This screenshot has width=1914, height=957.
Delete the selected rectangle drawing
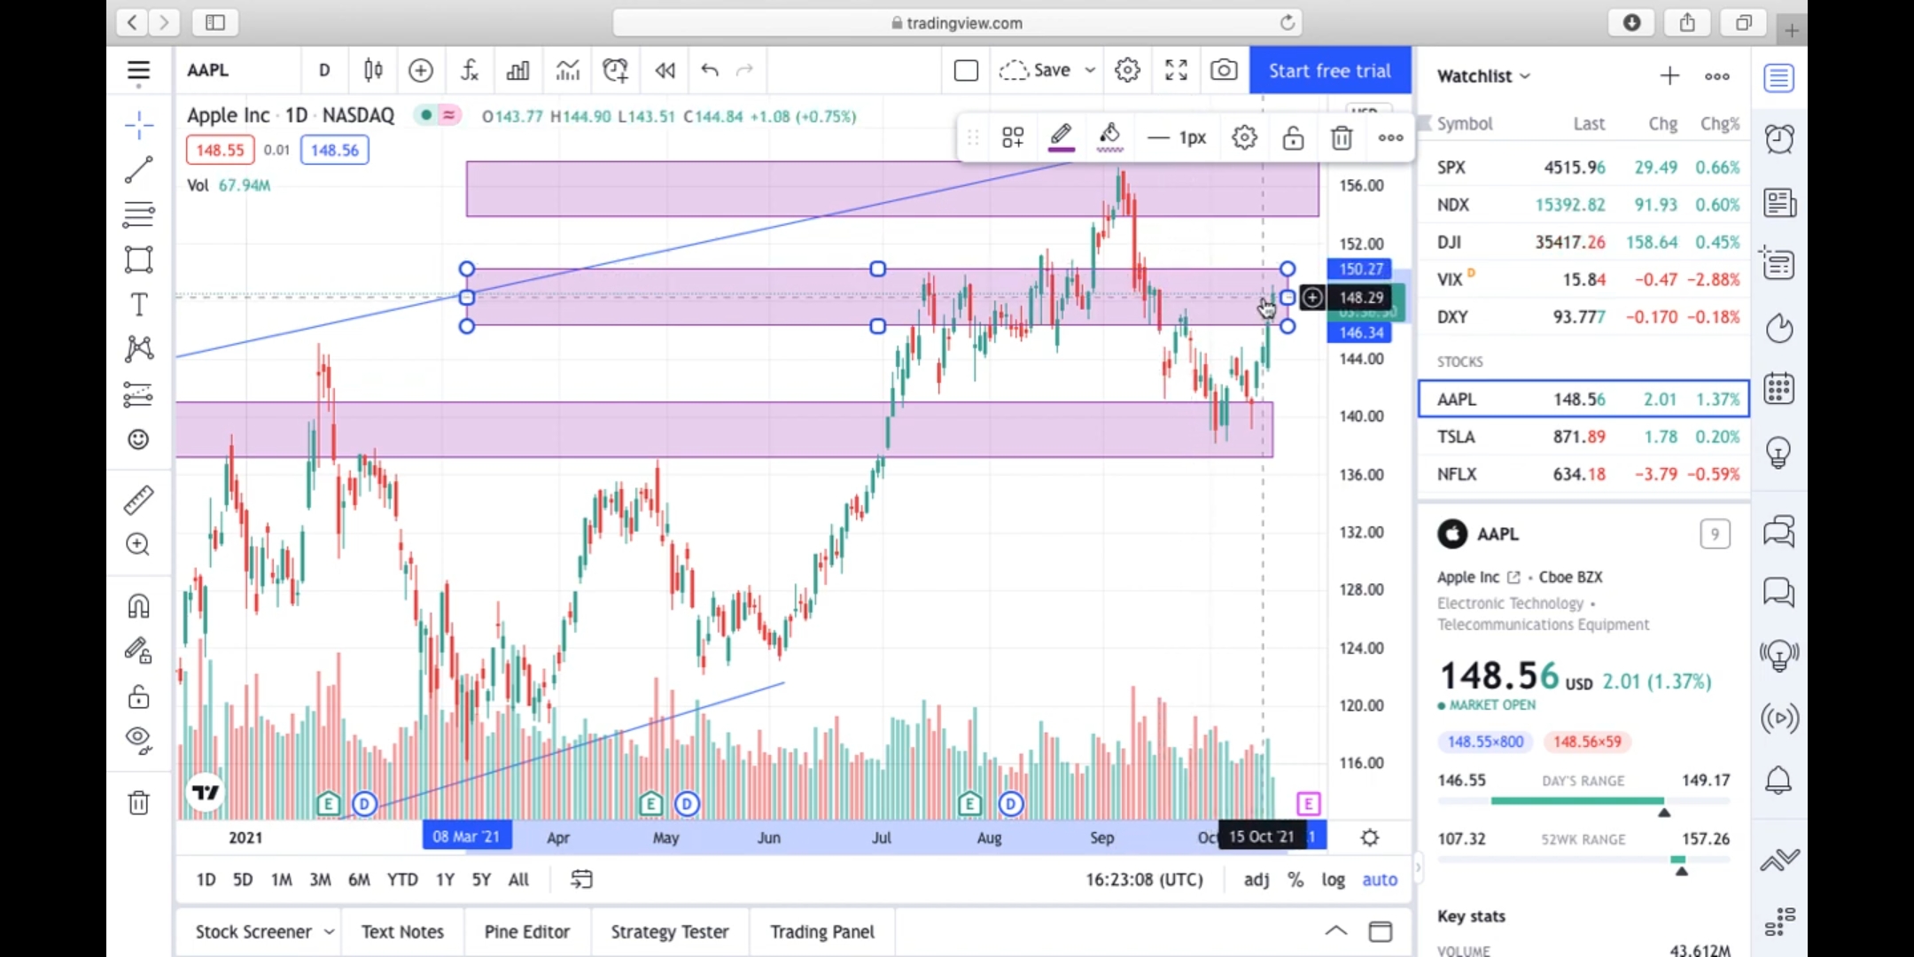1342,137
